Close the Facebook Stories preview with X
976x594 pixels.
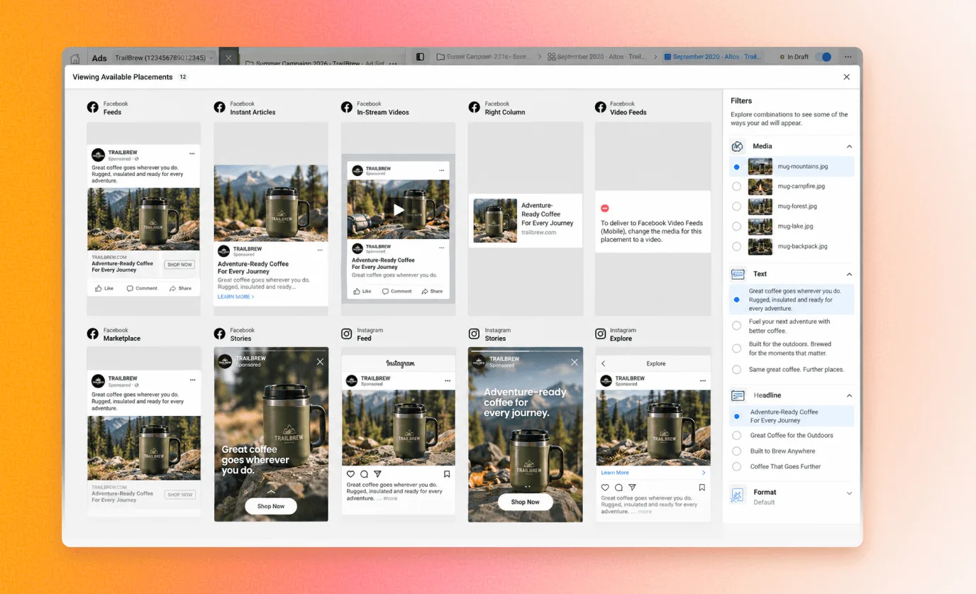tap(320, 362)
